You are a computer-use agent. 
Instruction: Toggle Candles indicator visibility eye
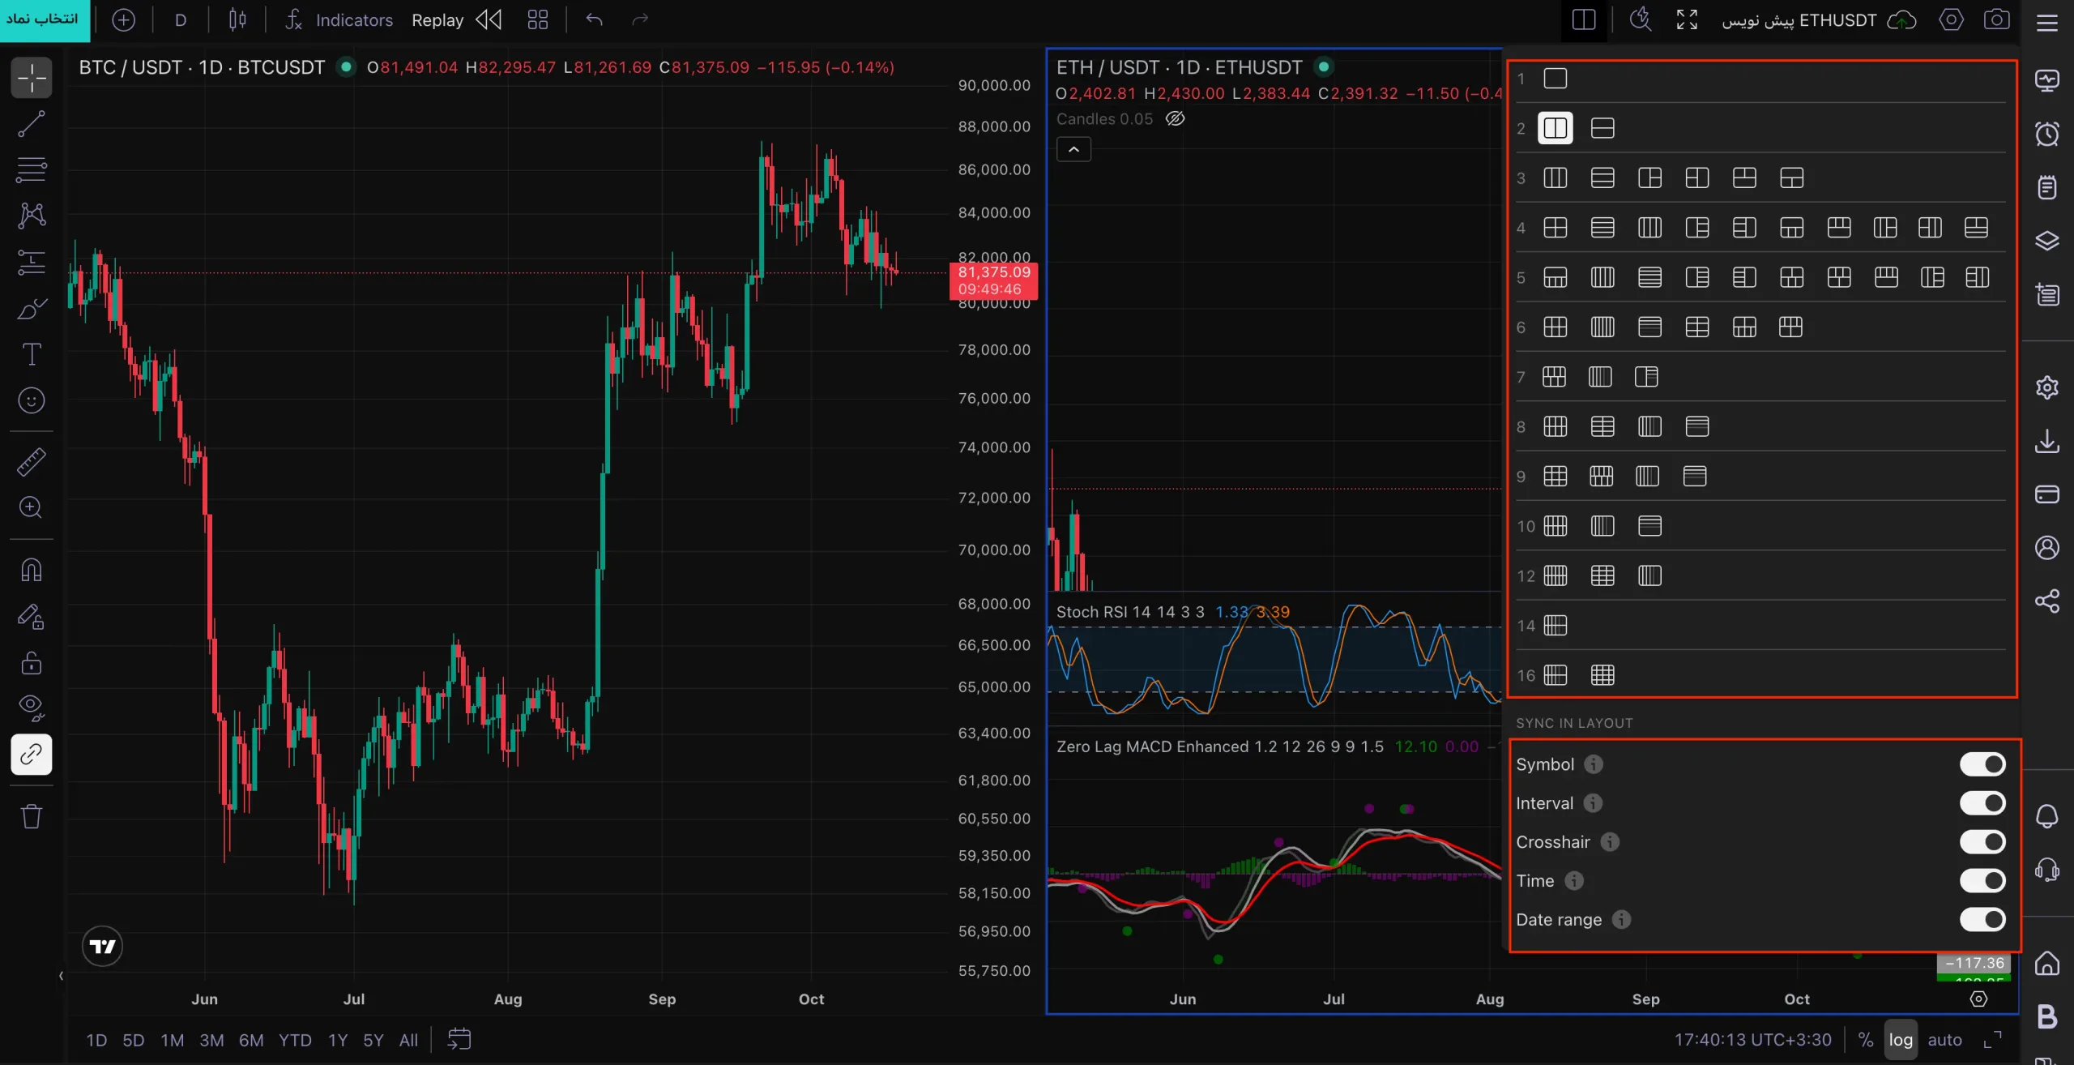(x=1175, y=119)
